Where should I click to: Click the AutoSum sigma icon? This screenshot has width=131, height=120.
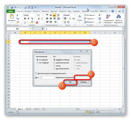pos(100,15)
